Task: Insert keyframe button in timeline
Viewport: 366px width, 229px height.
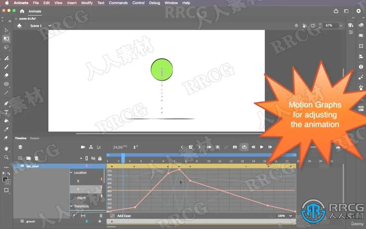Action: pyautogui.click(x=191, y=147)
